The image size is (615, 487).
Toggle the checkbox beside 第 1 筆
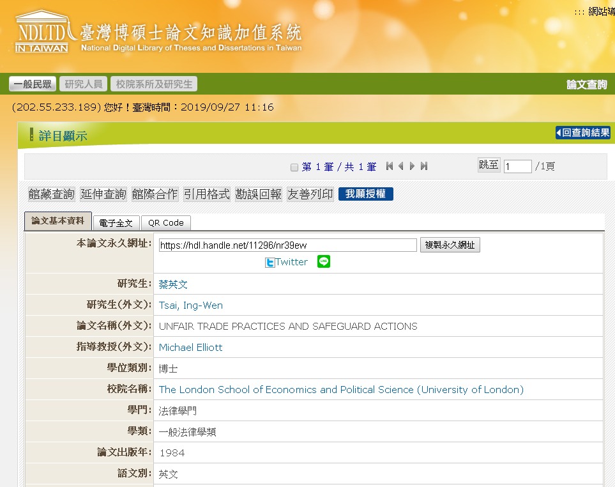(x=294, y=167)
